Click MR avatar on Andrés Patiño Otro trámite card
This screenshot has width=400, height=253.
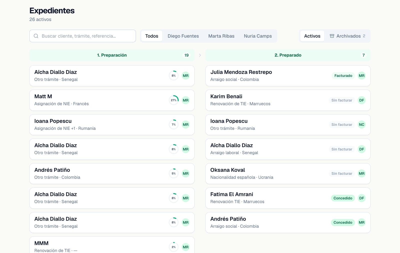tap(185, 174)
